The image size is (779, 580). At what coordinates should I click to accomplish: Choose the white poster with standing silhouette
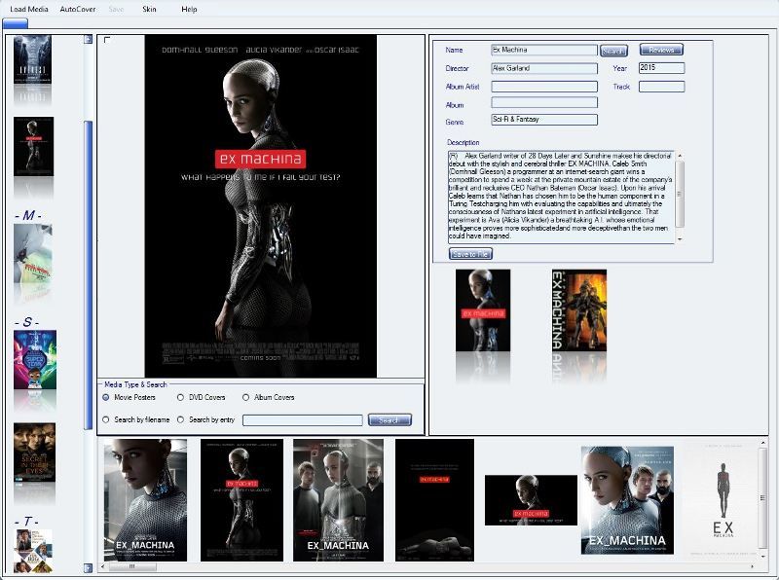pyautogui.click(x=723, y=500)
